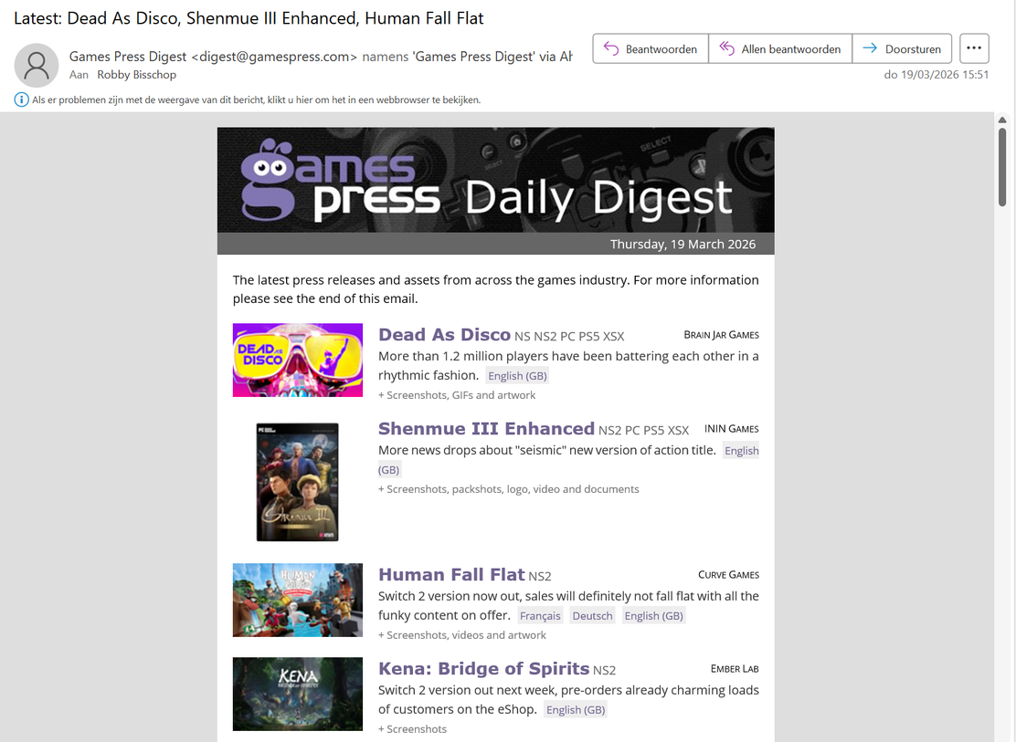This screenshot has width=1016, height=742.
Task: Click the date do 19/03/2026 15:51
Action: pyautogui.click(x=937, y=75)
